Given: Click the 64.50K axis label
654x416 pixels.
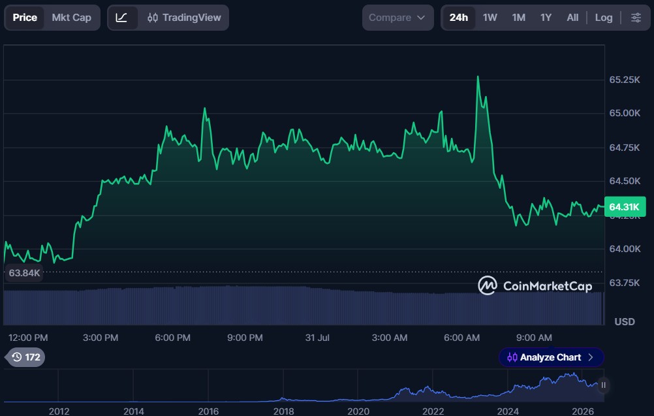Looking at the screenshot, I should pyautogui.click(x=625, y=181).
